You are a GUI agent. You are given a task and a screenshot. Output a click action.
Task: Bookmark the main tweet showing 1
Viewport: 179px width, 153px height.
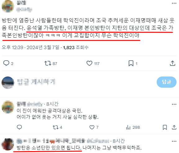(131, 63)
